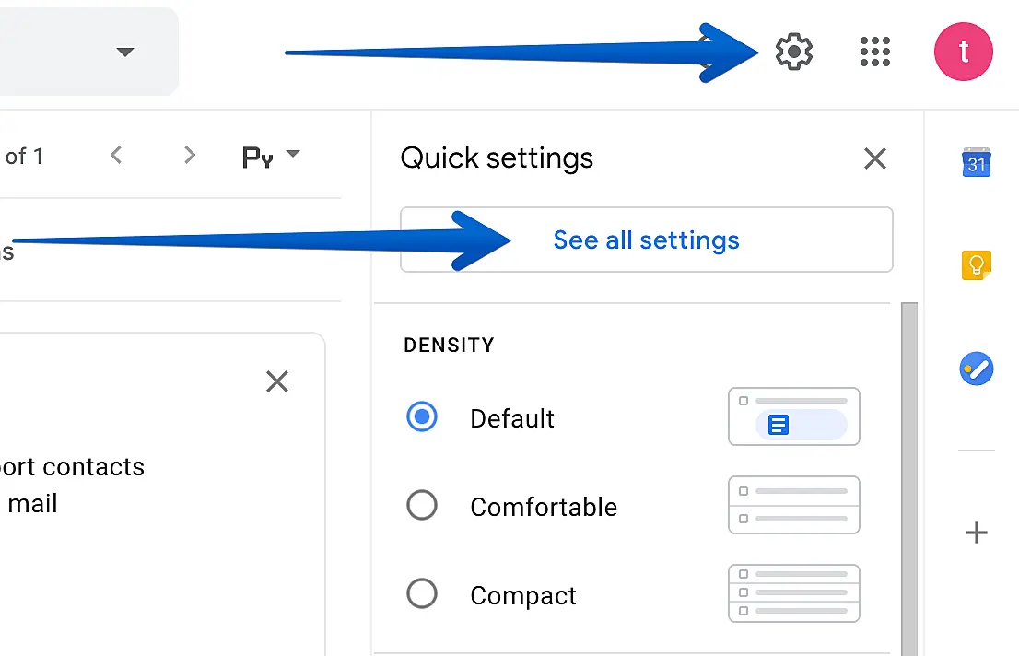The width and height of the screenshot is (1019, 656).
Task: Dismiss the import contacts card
Action: point(276,381)
